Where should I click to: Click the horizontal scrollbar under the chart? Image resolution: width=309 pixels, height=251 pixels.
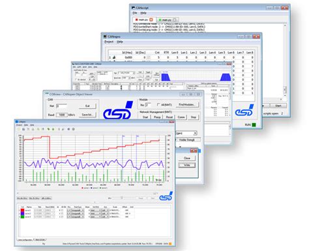tap(87, 193)
